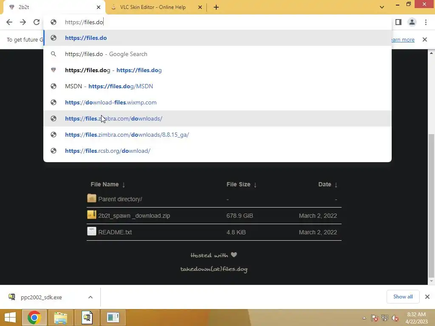Viewport: 435px width, 326px height.
Task: Click the File Name sort arrow
Action: pos(124,185)
